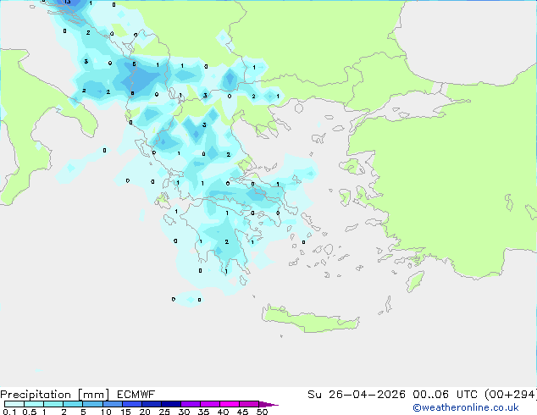Click the 30–35 mm purple legend swatch

pos(191,404)
